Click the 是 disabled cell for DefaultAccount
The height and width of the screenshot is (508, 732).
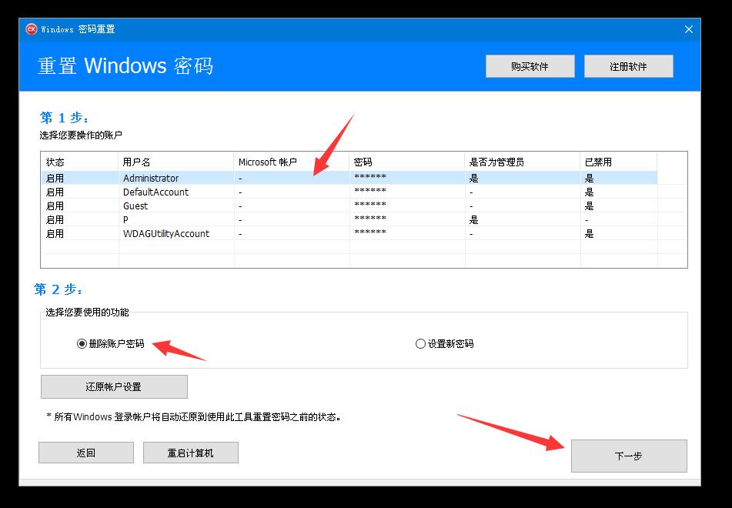(589, 192)
